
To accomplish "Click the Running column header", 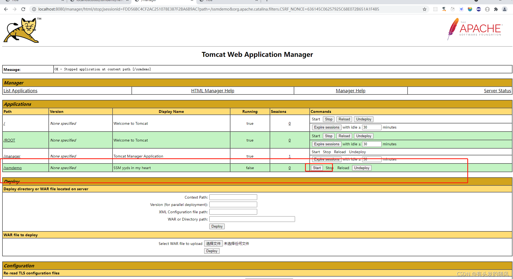I will coord(250,111).
